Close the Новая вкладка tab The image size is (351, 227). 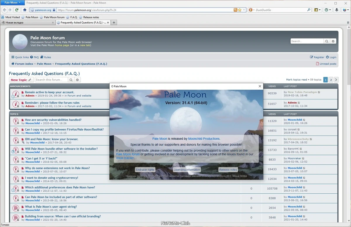click(x=53, y=22)
